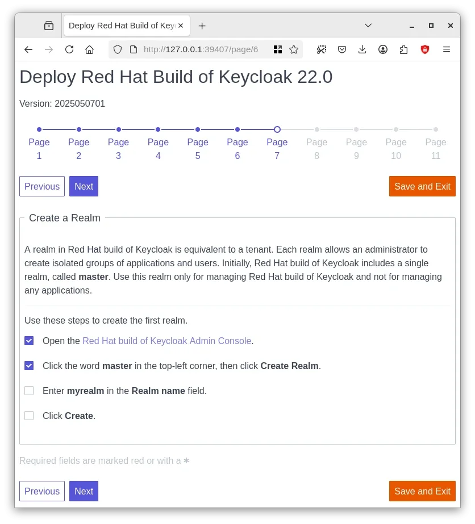Viewport: 475px width, 524px height.
Task: Open the Extensions puzzle icon
Action: [x=403, y=49]
